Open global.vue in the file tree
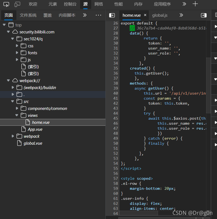This screenshot has height=219, width=217. (x=33, y=143)
